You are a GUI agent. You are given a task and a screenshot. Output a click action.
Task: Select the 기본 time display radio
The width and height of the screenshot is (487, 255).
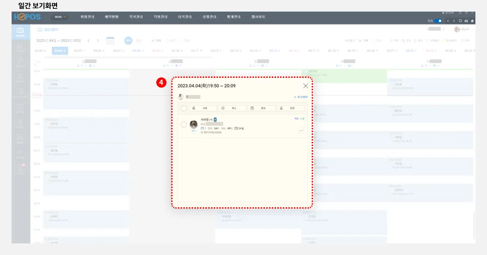point(360,41)
